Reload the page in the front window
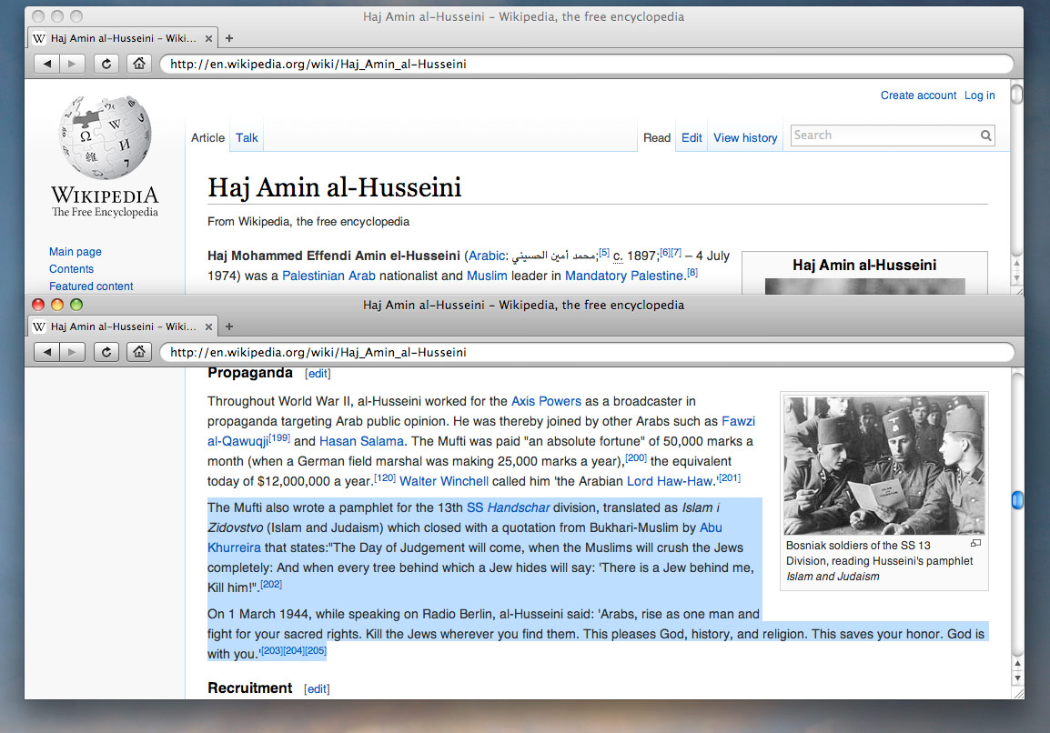The image size is (1050, 733). coord(106,352)
